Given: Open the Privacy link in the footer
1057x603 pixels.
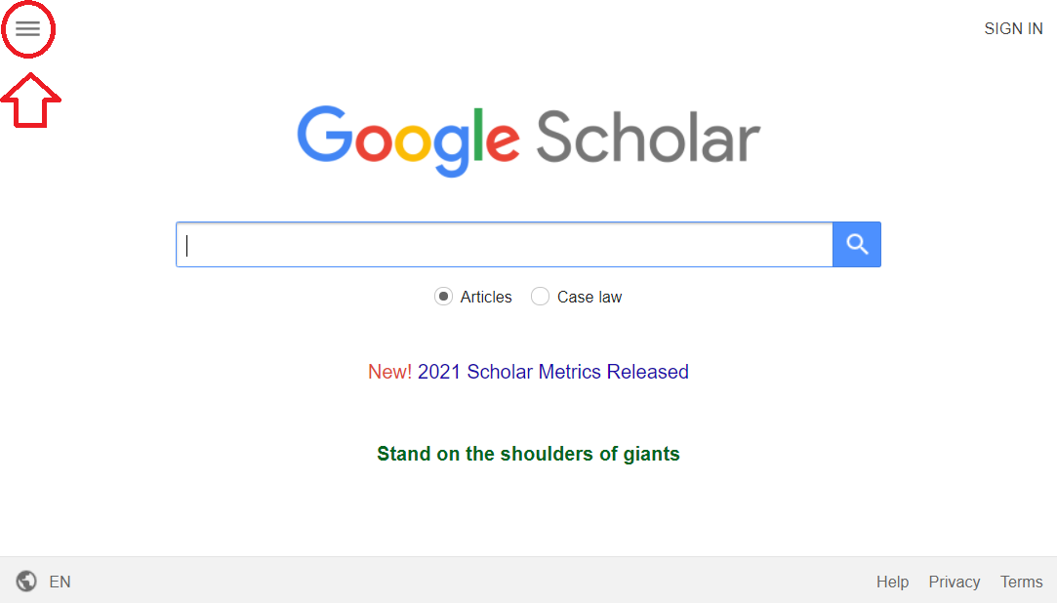Looking at the screenshot, I should (954, 582).
